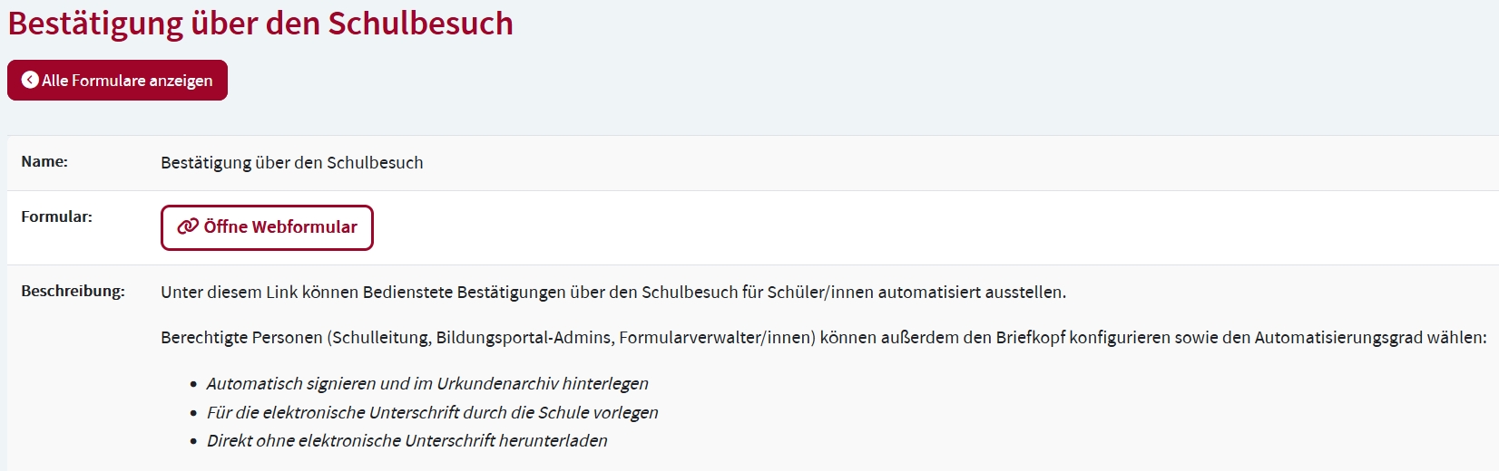The image size is (1499, 471).
Task: Click the Name: field label
Action: (x=44, y=161)
